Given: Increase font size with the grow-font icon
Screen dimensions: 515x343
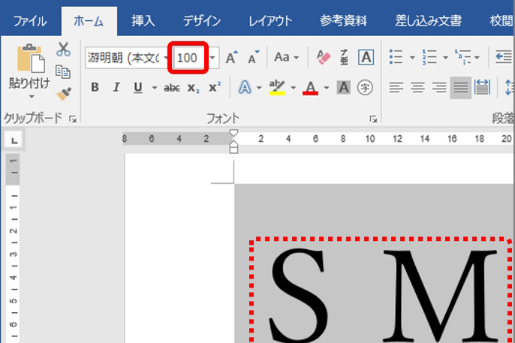Looking at the screenshot, I should click(x=232, y=58).
